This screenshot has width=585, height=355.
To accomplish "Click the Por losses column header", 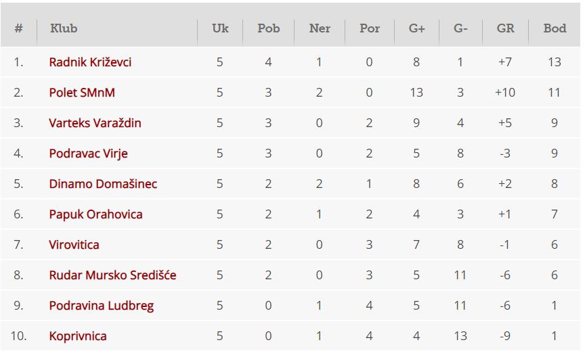I will pos(370,28).
